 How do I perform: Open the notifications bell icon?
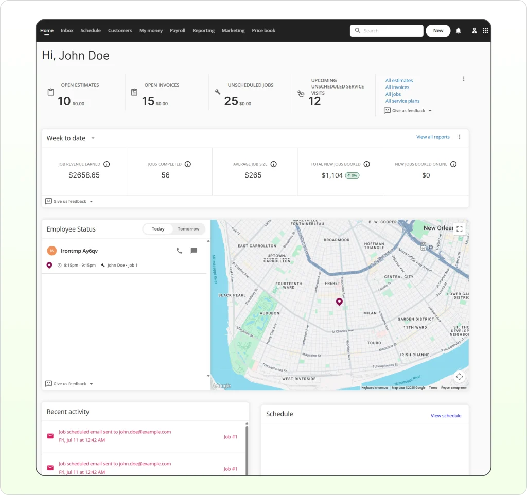[x=458, y=31]
